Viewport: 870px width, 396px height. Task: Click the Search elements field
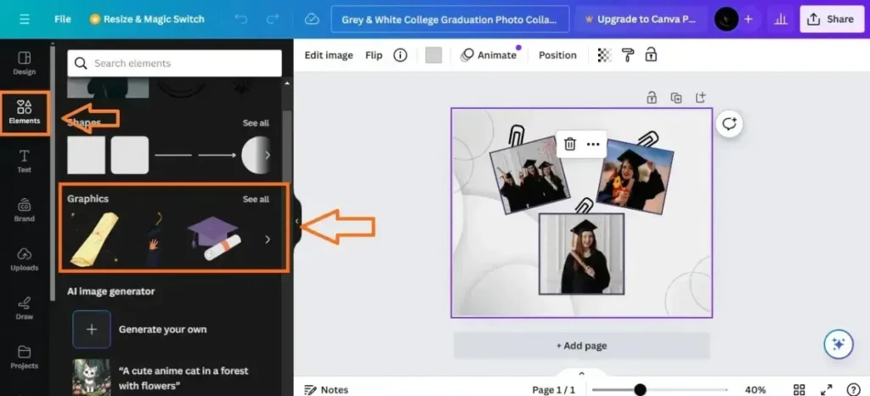pyautogui.click(x=175, y=63)
